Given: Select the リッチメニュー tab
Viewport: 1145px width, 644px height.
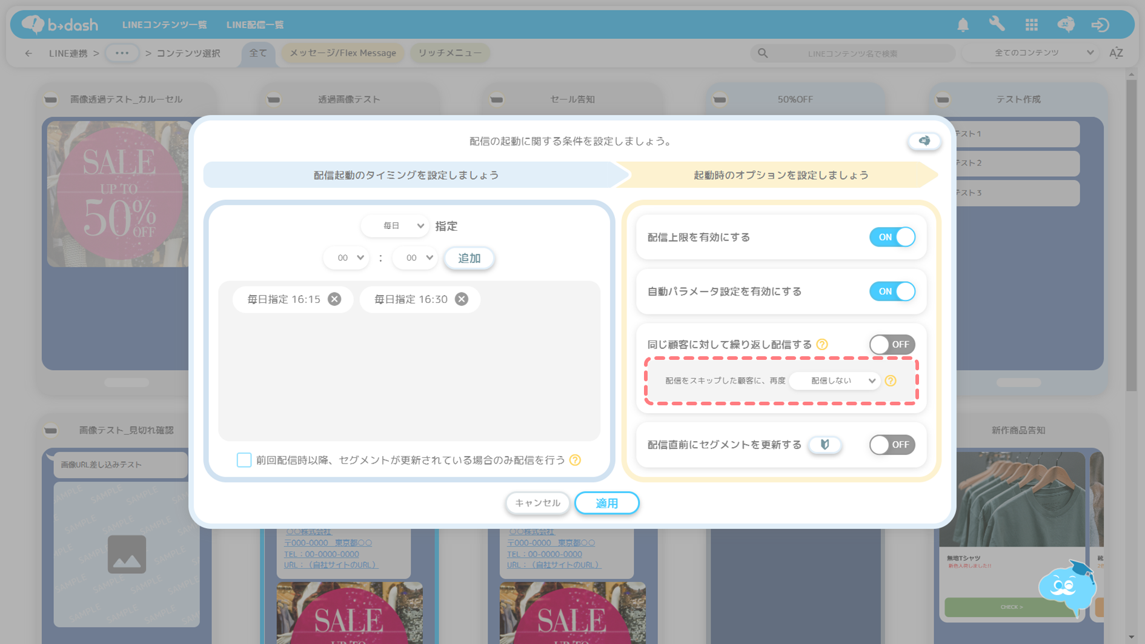Looking at the screenshot, I should tap(450, 53).
